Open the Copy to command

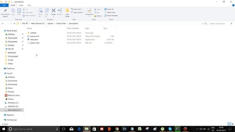(47, 13)
